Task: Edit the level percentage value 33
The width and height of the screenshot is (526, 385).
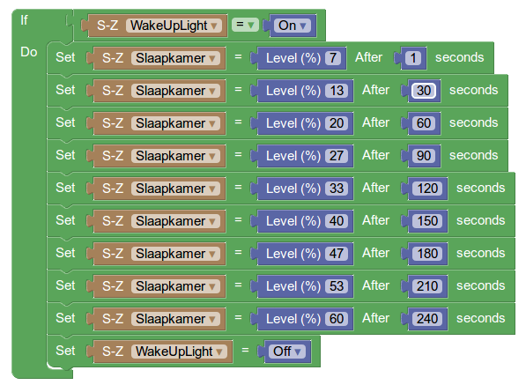Action: pyautogui.click(x=337, y=189)
